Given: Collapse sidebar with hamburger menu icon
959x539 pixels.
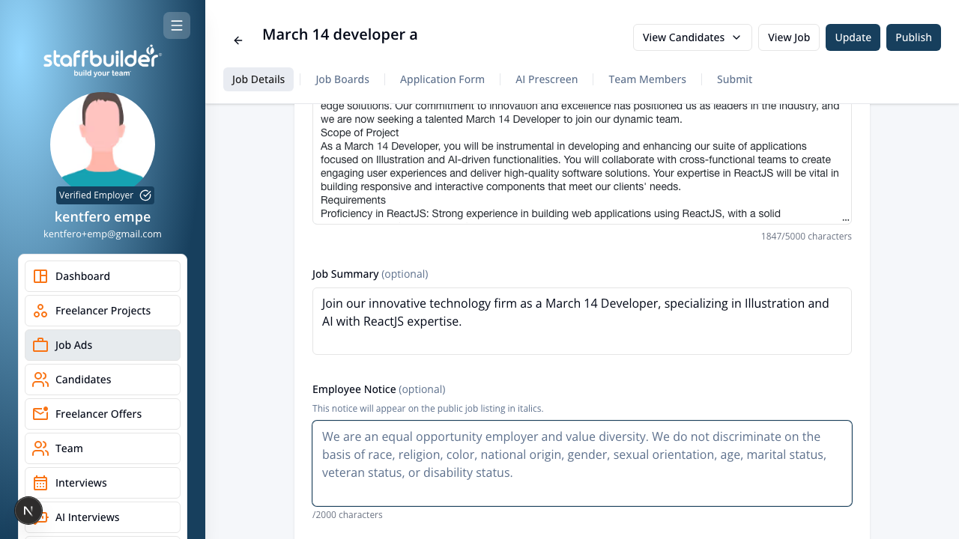Looking at the screenshot, I should click(177, 25).
